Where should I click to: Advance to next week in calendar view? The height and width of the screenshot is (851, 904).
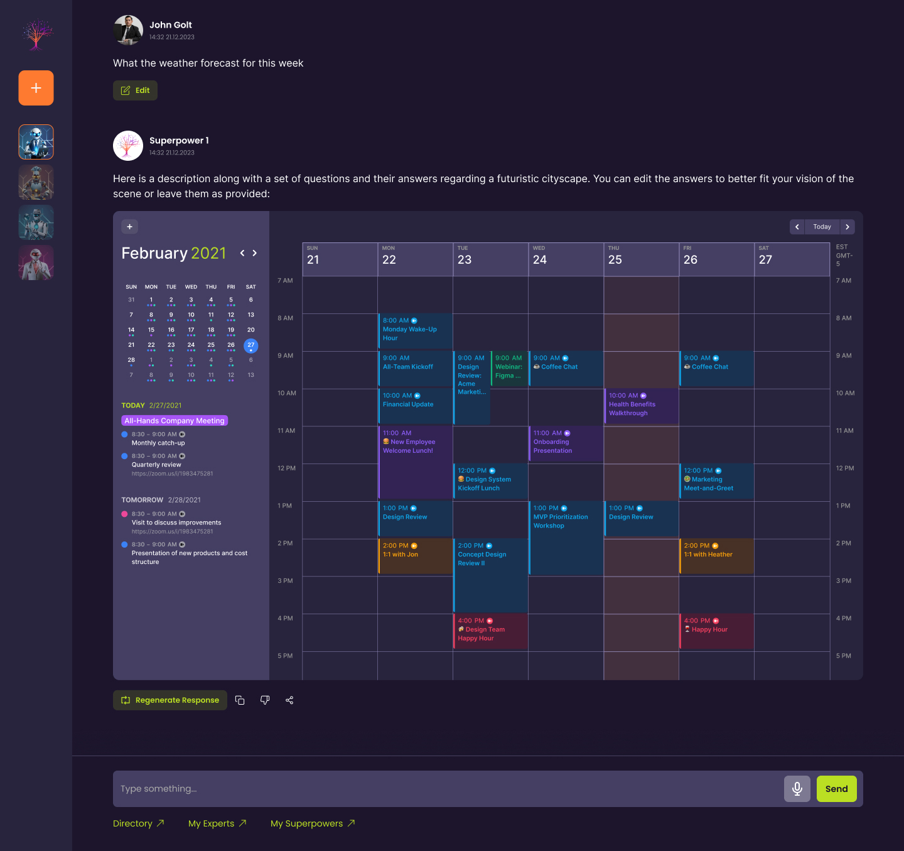[x=847, y=227]
